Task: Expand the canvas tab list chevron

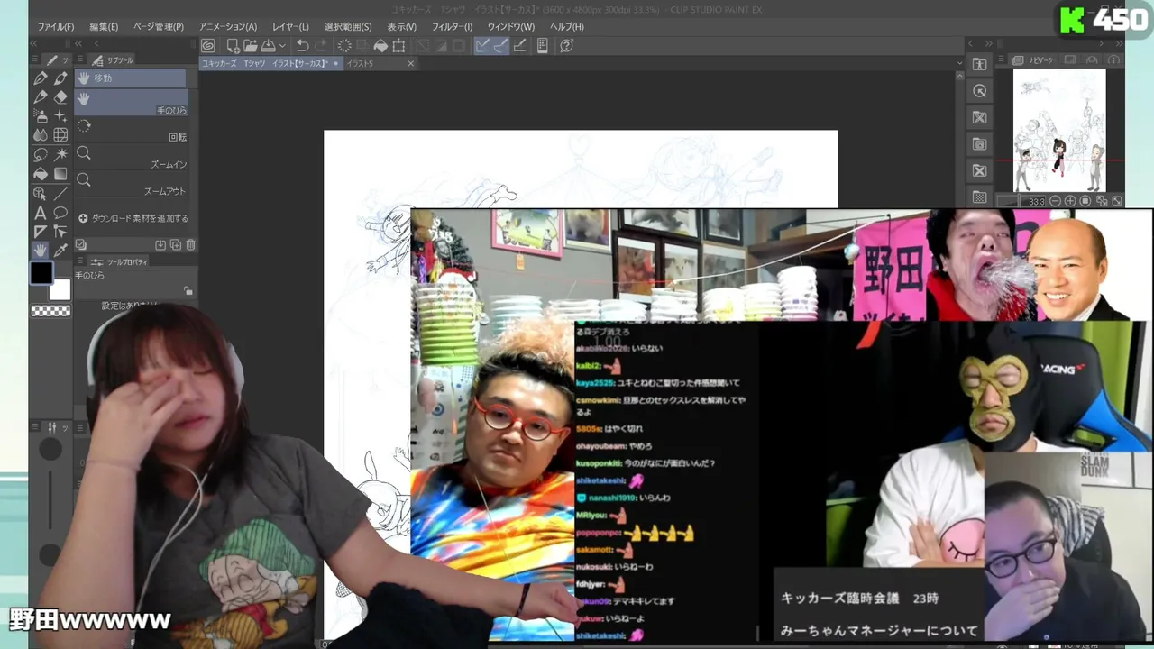Action: (x=958, y=64)
